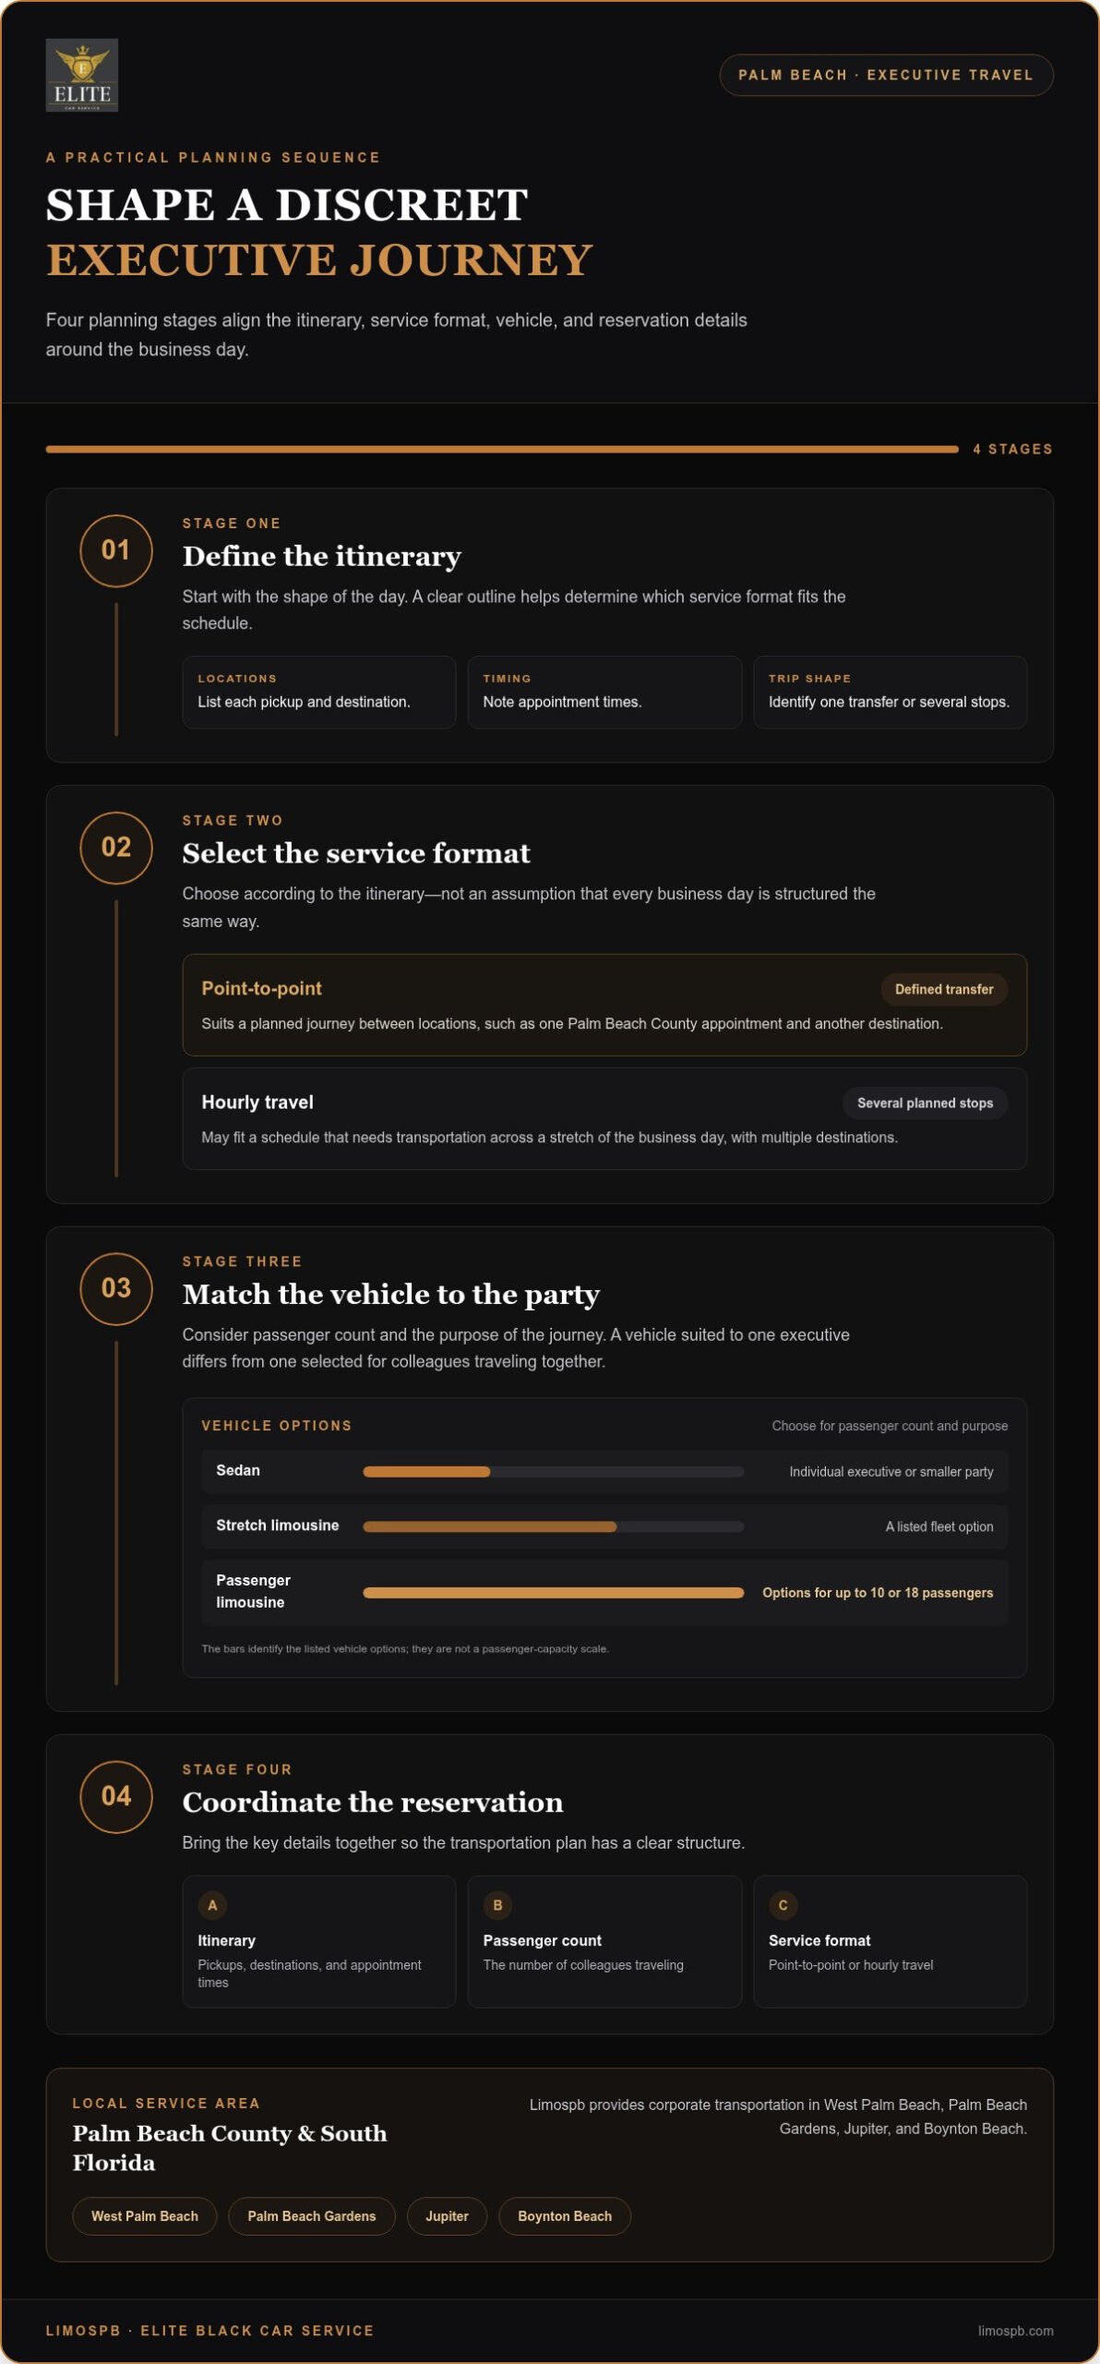Choose the Hourly travel service card

[604, 1118]
